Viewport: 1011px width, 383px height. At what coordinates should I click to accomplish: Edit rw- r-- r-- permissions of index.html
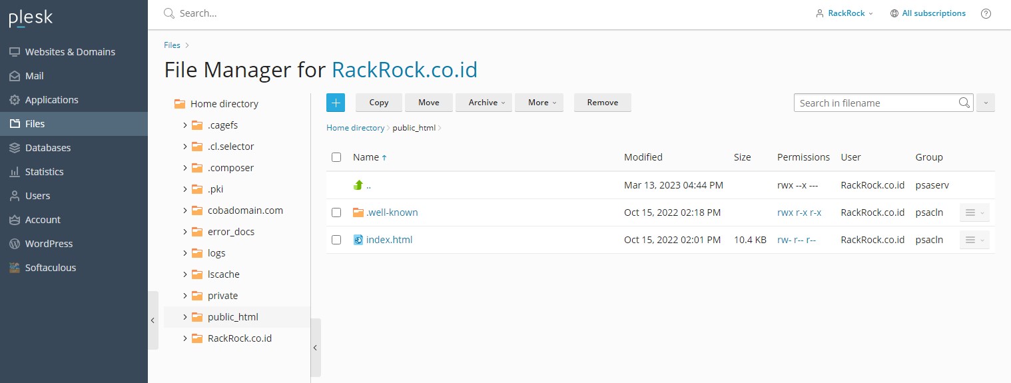tap(797, 240)
